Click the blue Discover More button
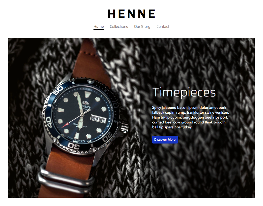263x206 pixels. tap(165, 139)
